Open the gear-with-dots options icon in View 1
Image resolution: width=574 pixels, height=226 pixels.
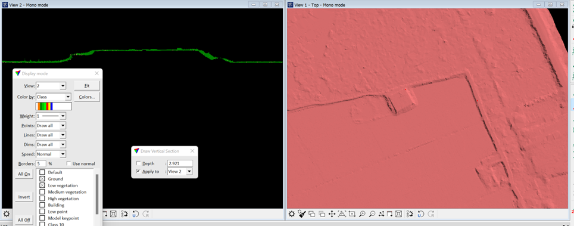click(410, 214)
